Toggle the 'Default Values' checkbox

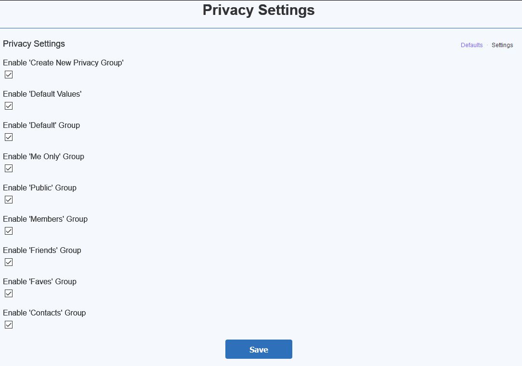point(9,106)
